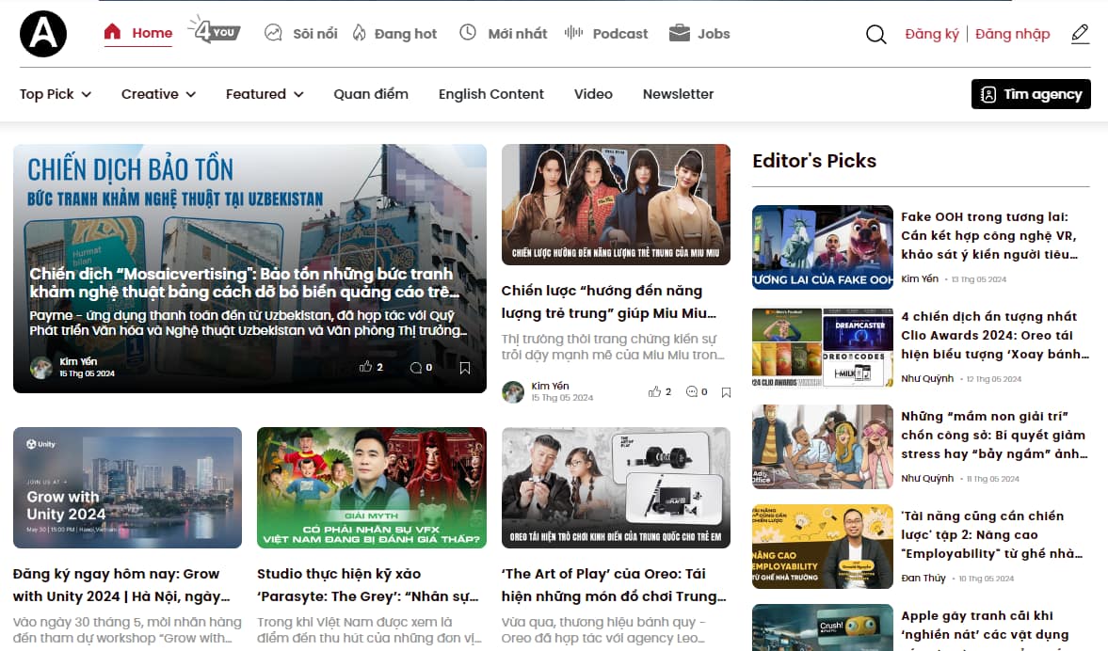Screen dimensions: 1108x651
Task: Click the agency icon in Tìm agency button
Action: (x=988, y=95)
